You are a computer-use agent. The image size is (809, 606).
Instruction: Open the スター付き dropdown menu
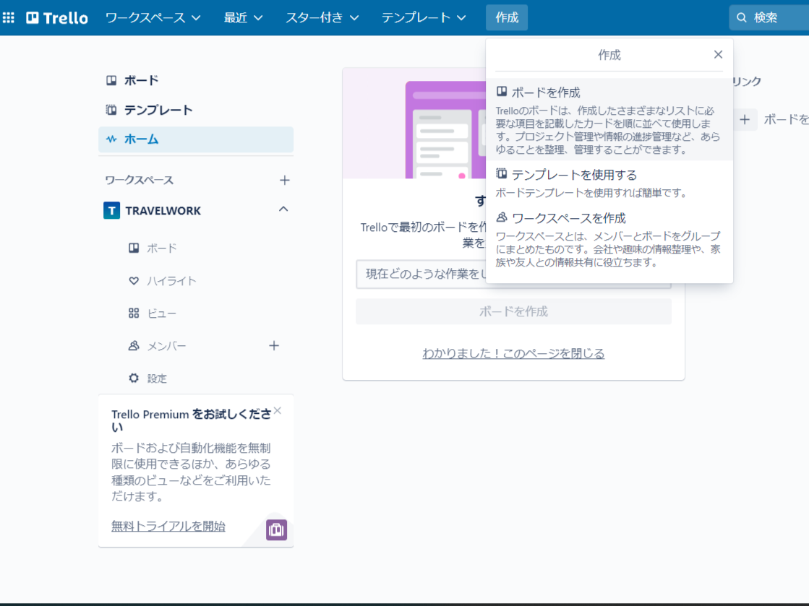pos(322,17)
